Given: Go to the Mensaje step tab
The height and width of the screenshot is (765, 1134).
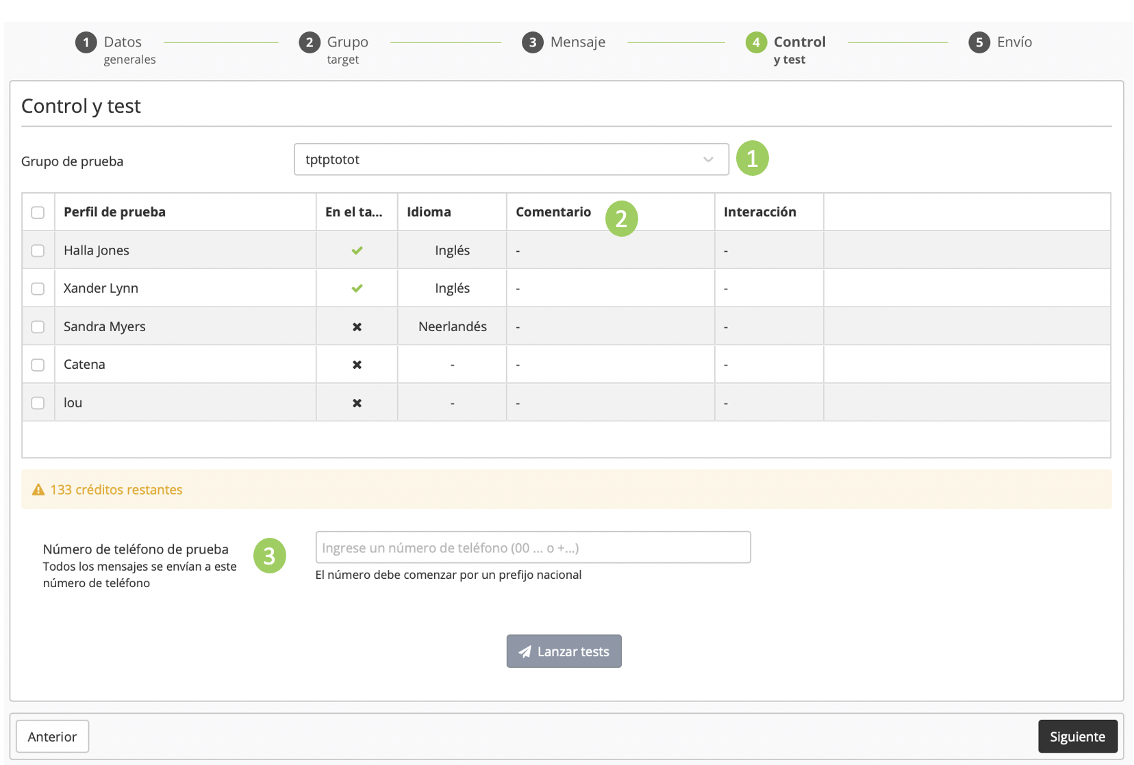Looking at the screenshot, I should click(577, 42).
